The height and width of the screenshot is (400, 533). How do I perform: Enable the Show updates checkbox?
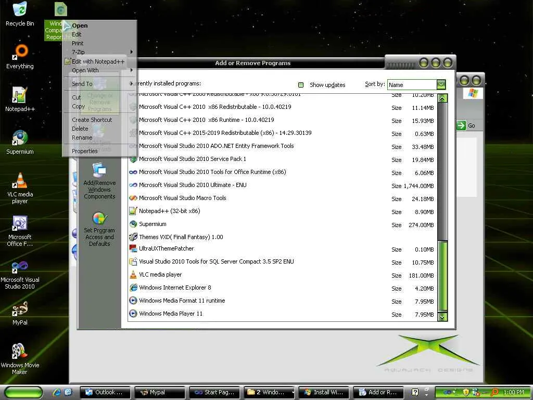[301, 85]
